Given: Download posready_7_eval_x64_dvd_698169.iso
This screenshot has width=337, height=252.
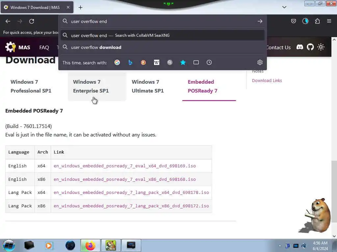Looking at the screenshot, I should click(125, 166).
